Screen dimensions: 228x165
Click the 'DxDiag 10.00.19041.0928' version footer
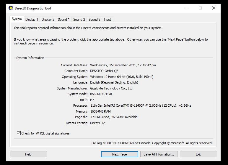click(110, 143)
